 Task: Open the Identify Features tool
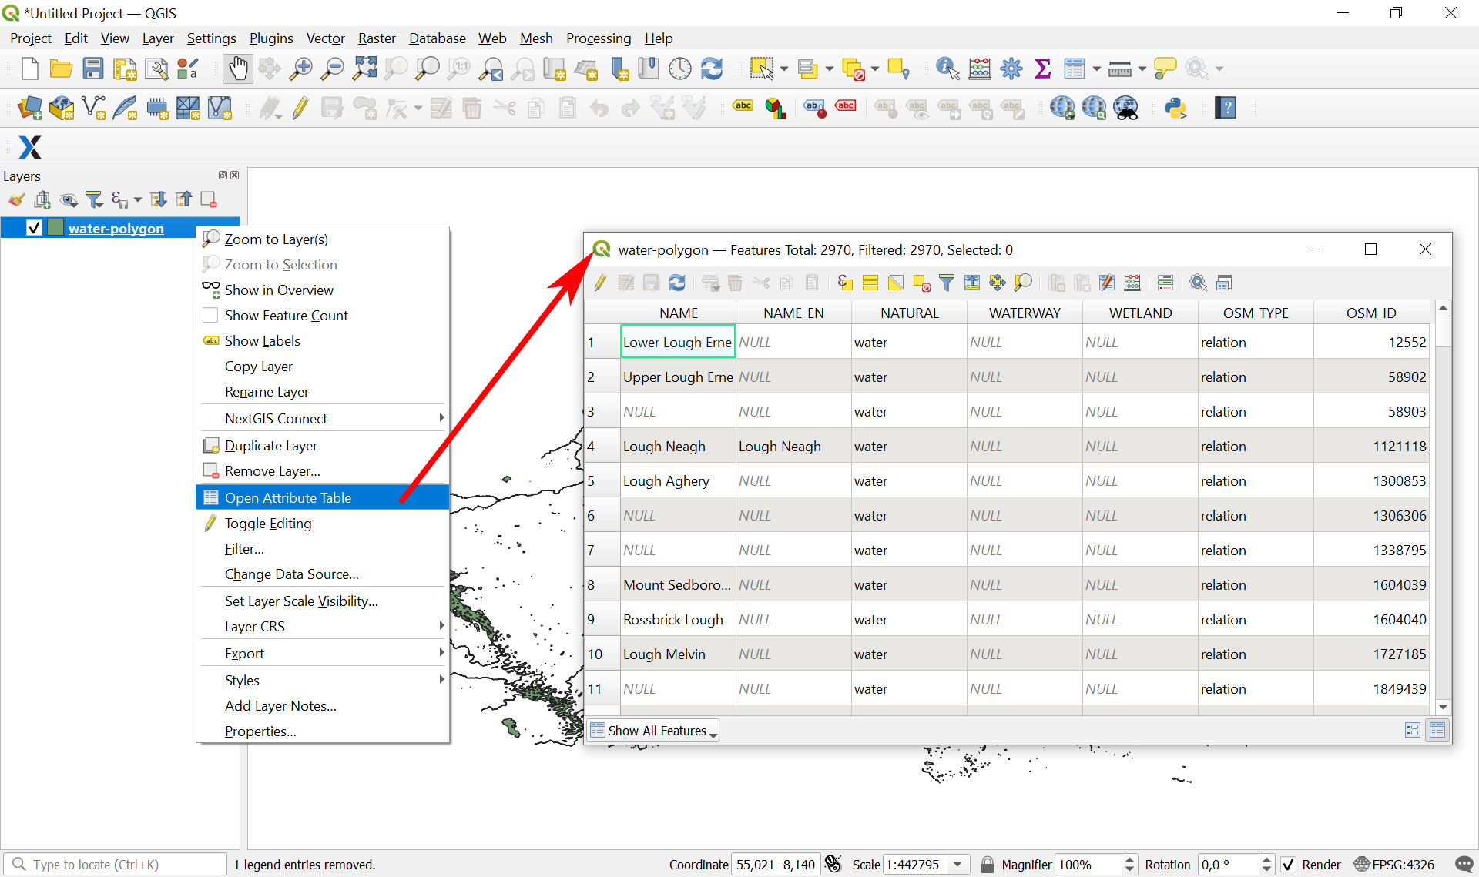pos(947,69)
